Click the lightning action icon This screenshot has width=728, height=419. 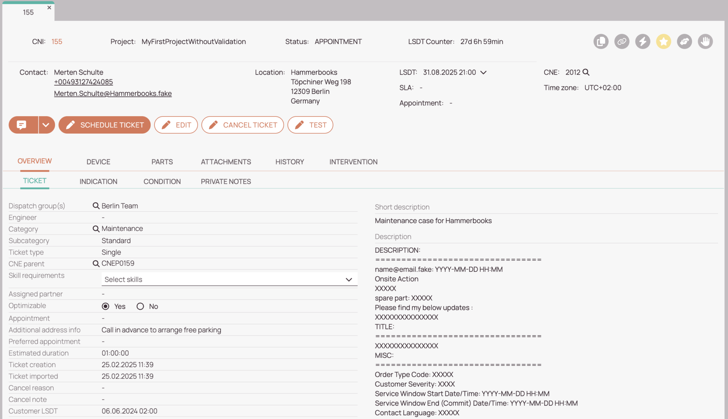[x=642, y=42]
